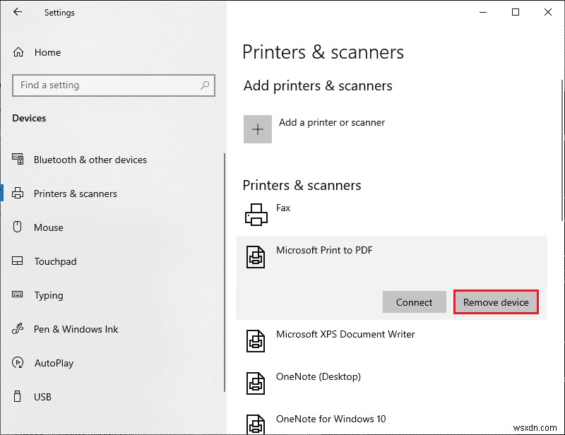Viewport: 565px width, 435px height.
Task: Click the plus icon to add a printer
Action: 257,129
